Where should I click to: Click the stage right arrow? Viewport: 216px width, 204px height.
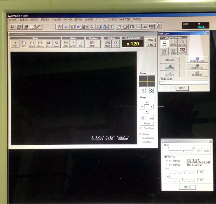tap(151, 107)
